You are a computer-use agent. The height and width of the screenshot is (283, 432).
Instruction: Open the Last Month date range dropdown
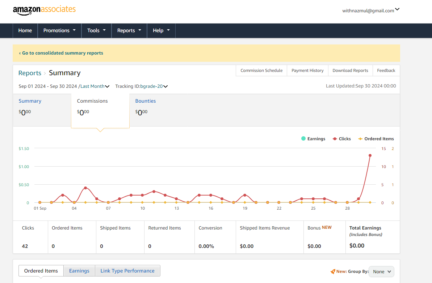[95, 86]
